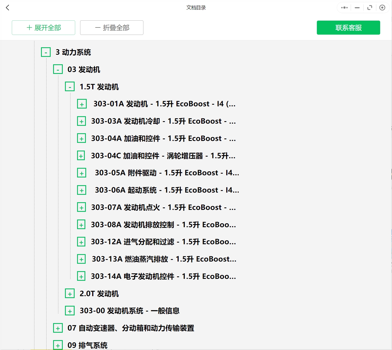Click the minus icon beside 3 动力系统

[x=46, y=52]
